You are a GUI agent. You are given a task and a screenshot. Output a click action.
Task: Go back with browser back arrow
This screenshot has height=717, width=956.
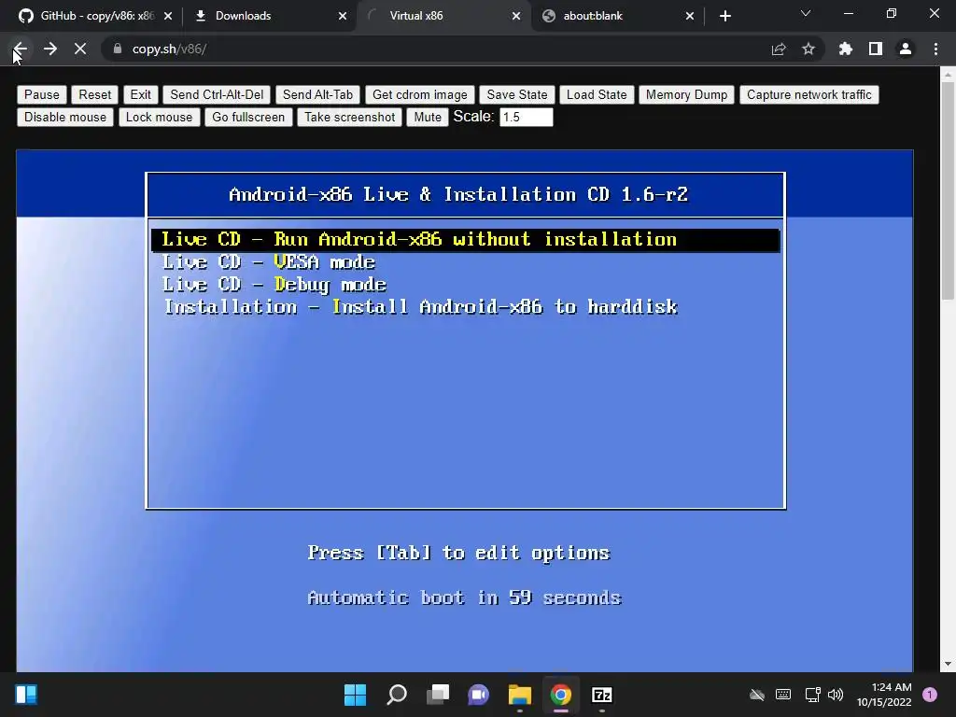pyautogui.click(x=21, y=49)
